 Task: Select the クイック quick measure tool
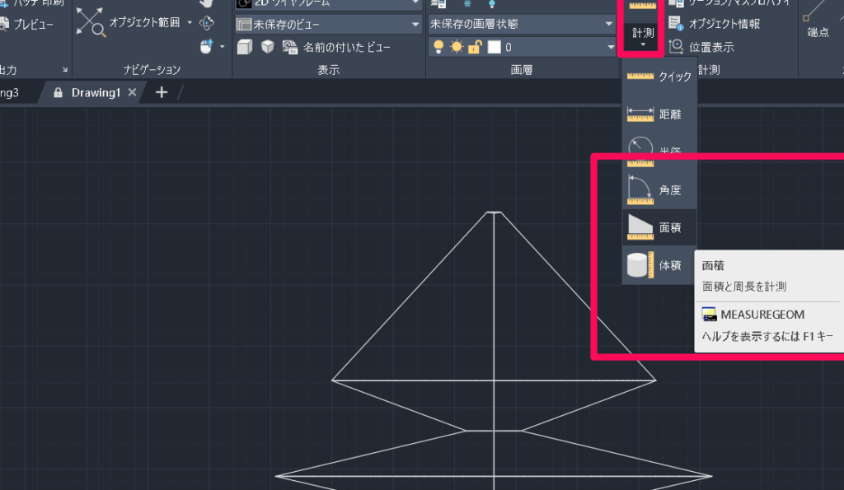pyautogui.click(x=659, y=77)
